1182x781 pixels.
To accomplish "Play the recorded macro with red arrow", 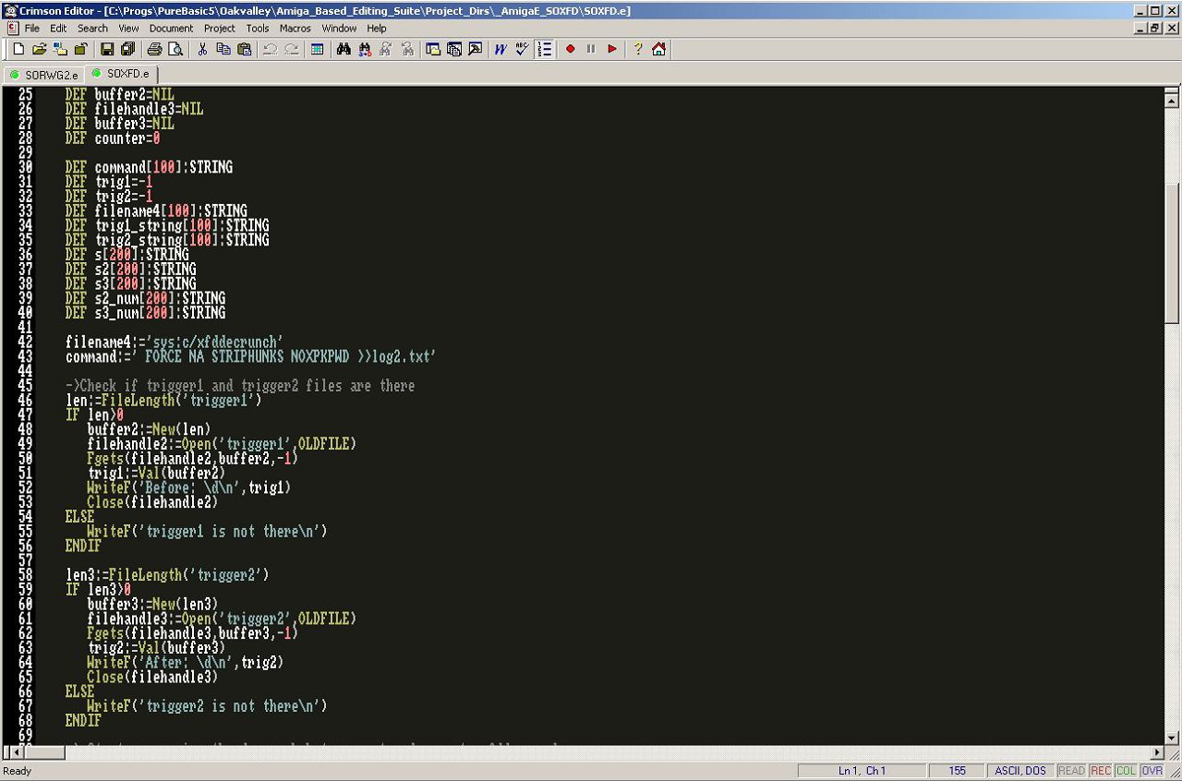I will tap(612, 50).
